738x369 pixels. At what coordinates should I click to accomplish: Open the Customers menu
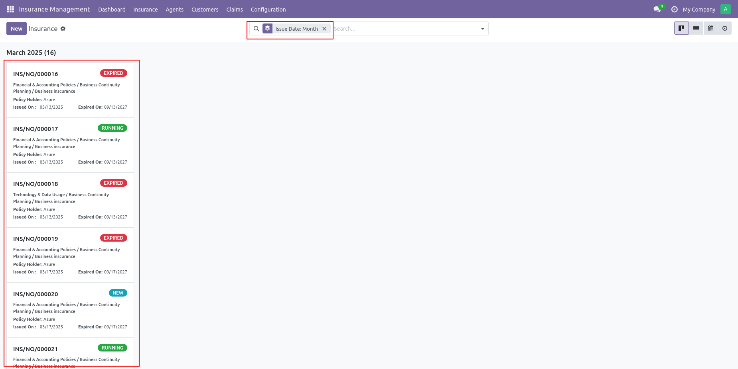(x=205, y=10)
